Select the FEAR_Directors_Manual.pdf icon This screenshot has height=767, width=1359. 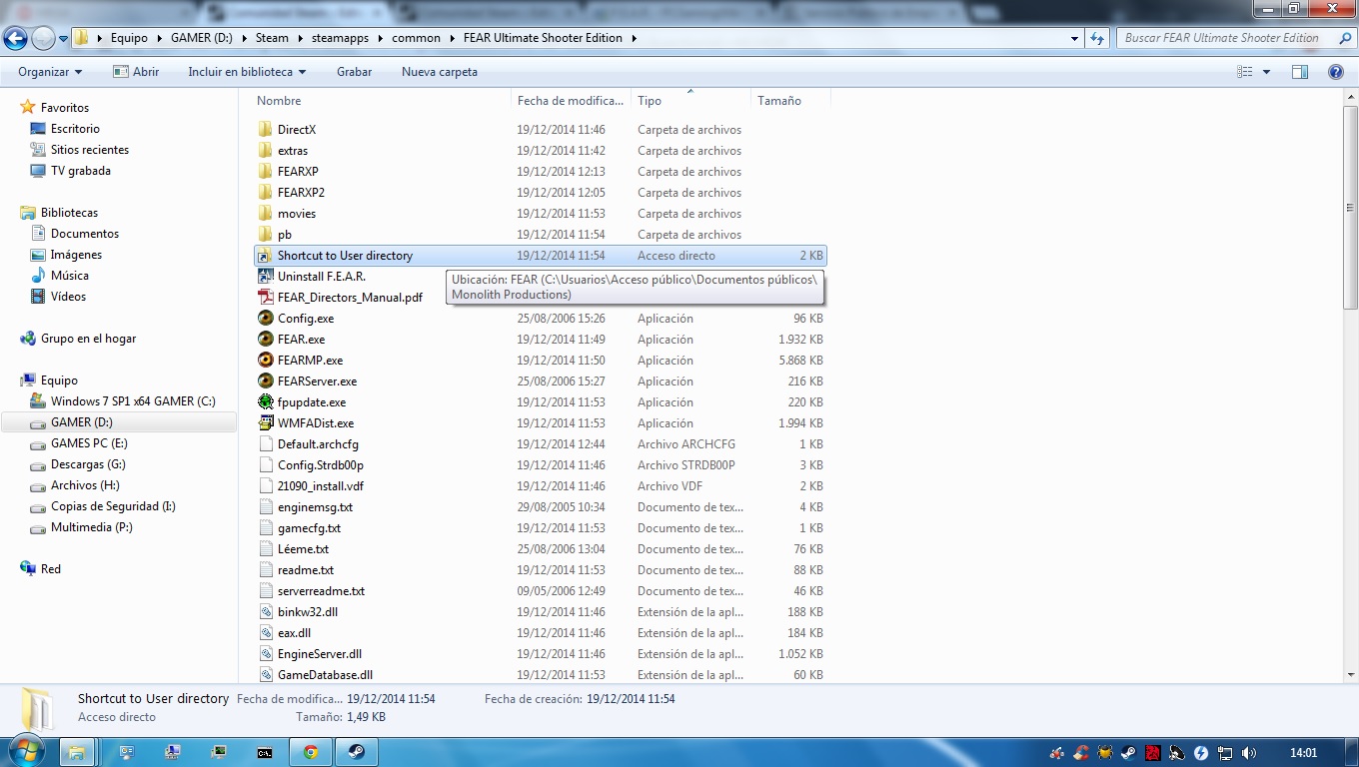pyautogui.click(x=265, y=298)
